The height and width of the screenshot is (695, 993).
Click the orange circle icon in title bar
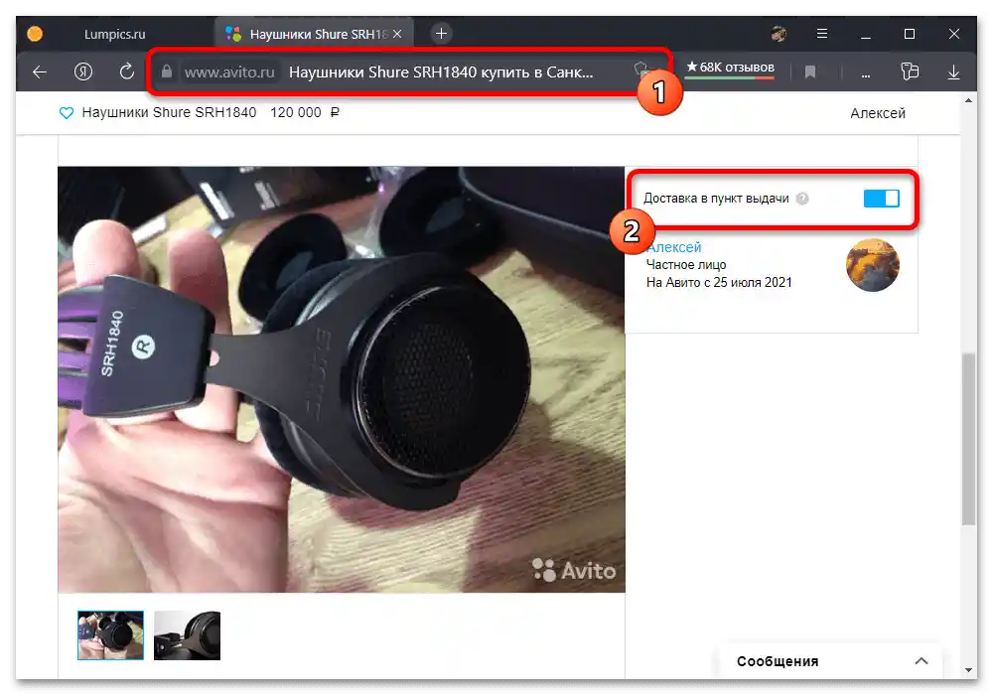35,34
